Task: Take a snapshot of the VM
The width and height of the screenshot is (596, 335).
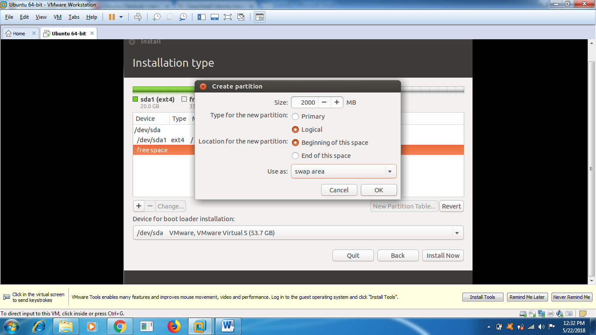Action: point(156,17)
